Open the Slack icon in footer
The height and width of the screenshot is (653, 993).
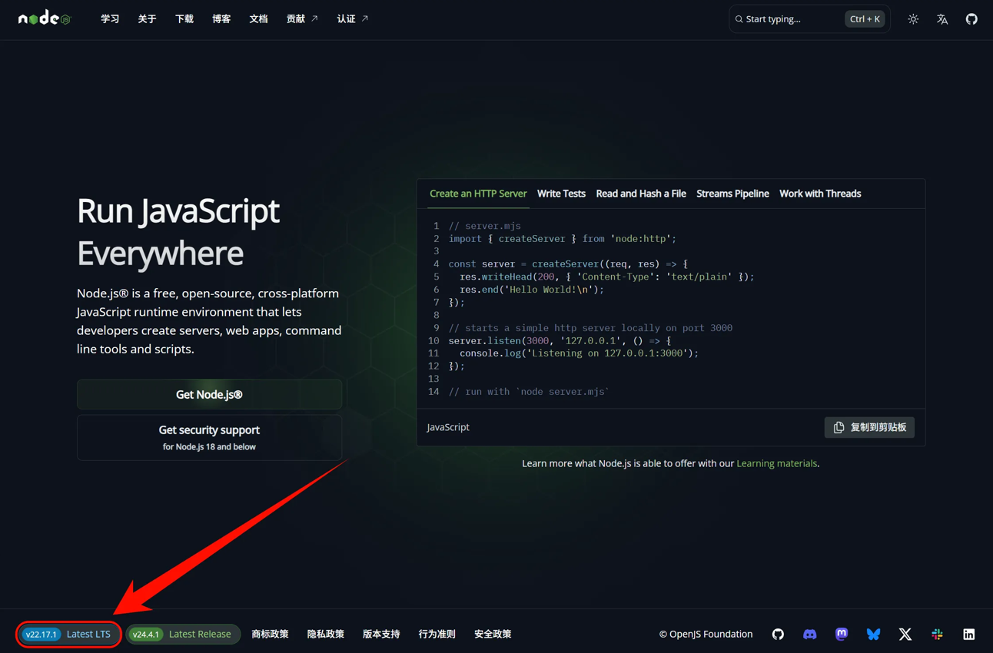(937, 634)
